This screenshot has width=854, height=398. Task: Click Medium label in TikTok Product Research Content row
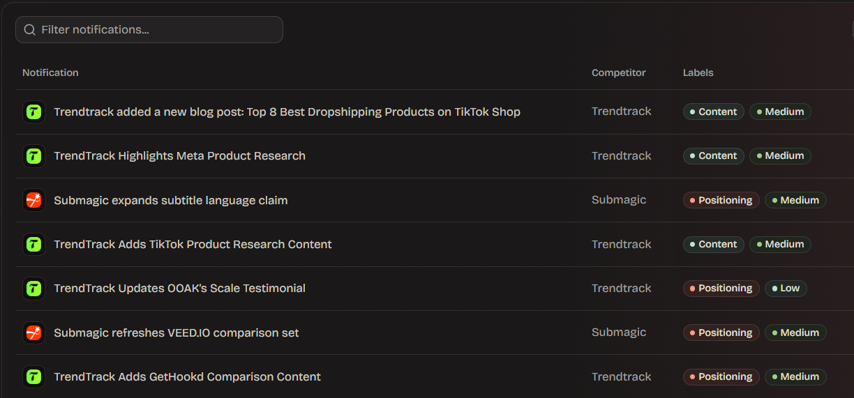(x=780, y=244)
